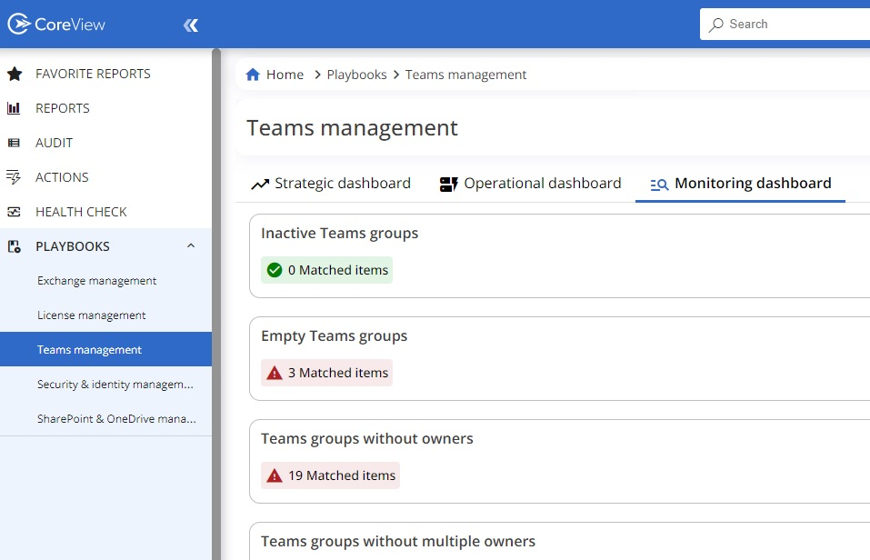Click the Monitoring dashboard search-list icon
Image resolution: width=870 pixels, height=560 pixels.
tap(659, 185)
